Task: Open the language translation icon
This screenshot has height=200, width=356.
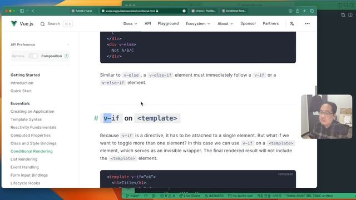Action: tap(291, 23)
